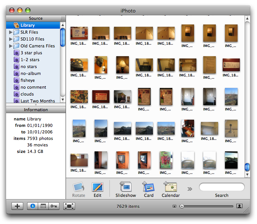Select the first thumbnail showing a white sign

click(79, 33)
